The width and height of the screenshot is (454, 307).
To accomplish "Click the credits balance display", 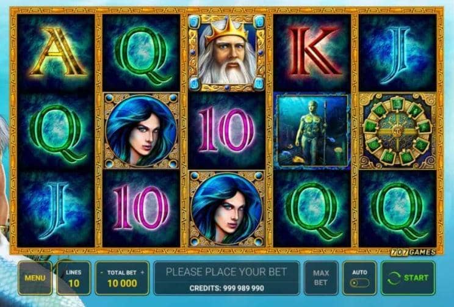I will (x=227, y=288).
